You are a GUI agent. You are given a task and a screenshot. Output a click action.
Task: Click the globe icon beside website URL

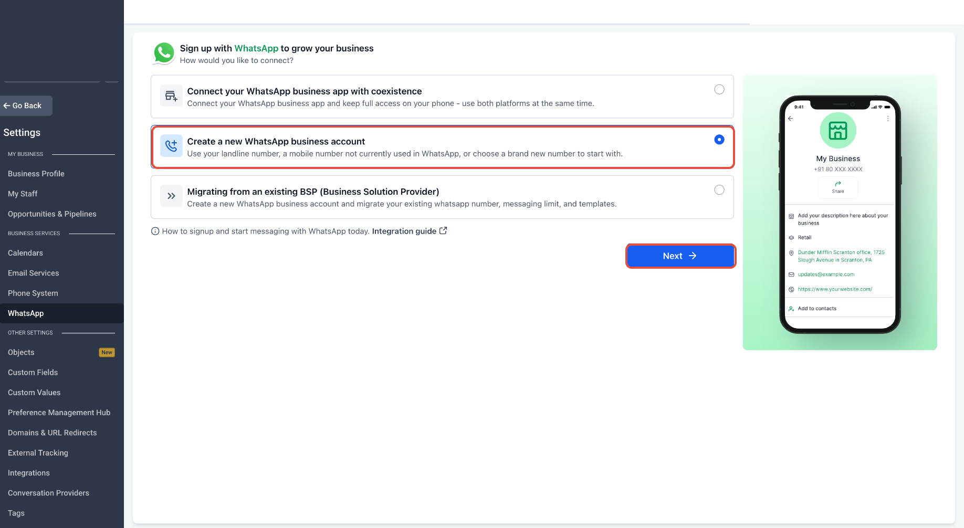(x=791, y=289)
